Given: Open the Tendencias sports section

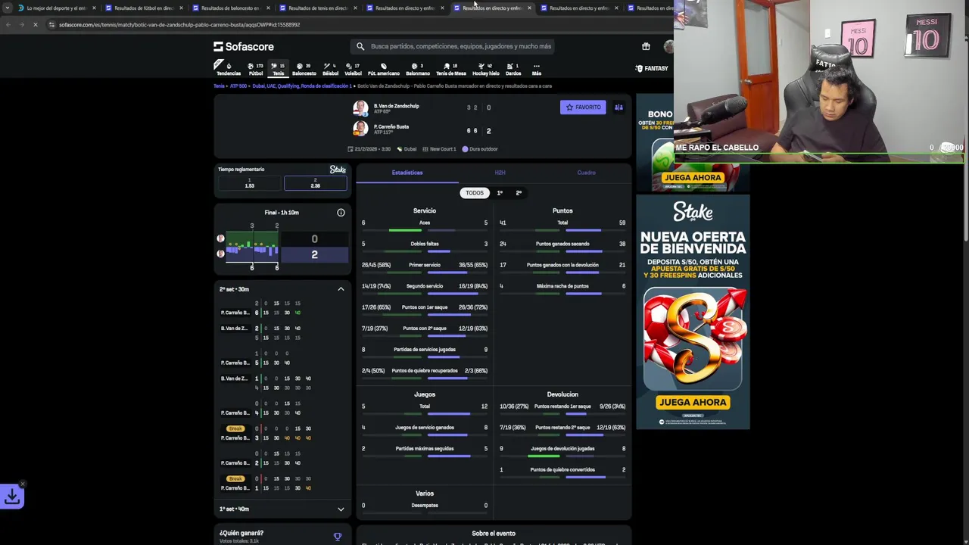Looking at the screenshot, I should pos(228,69).
